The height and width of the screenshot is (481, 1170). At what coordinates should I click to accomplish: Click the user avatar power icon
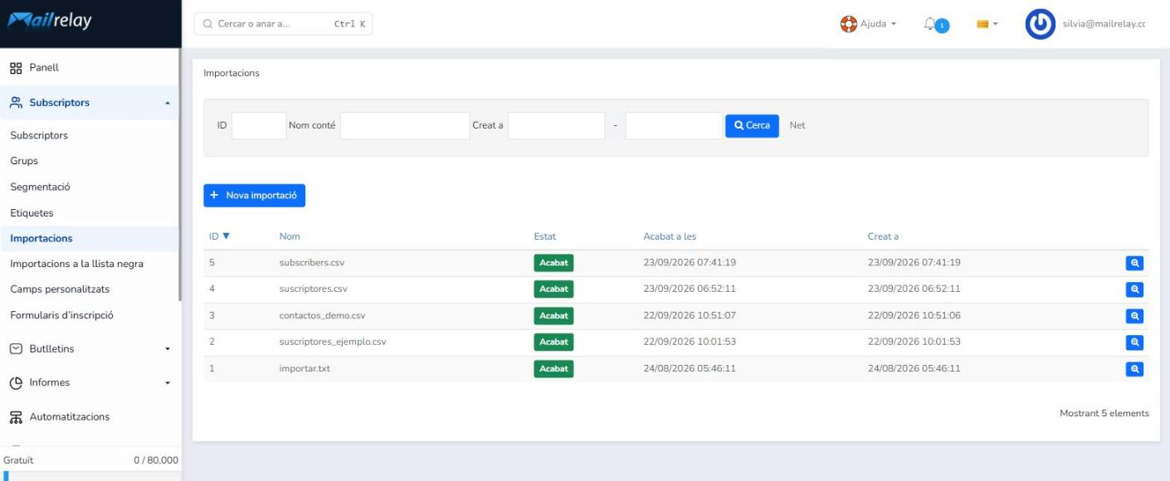1041,24
